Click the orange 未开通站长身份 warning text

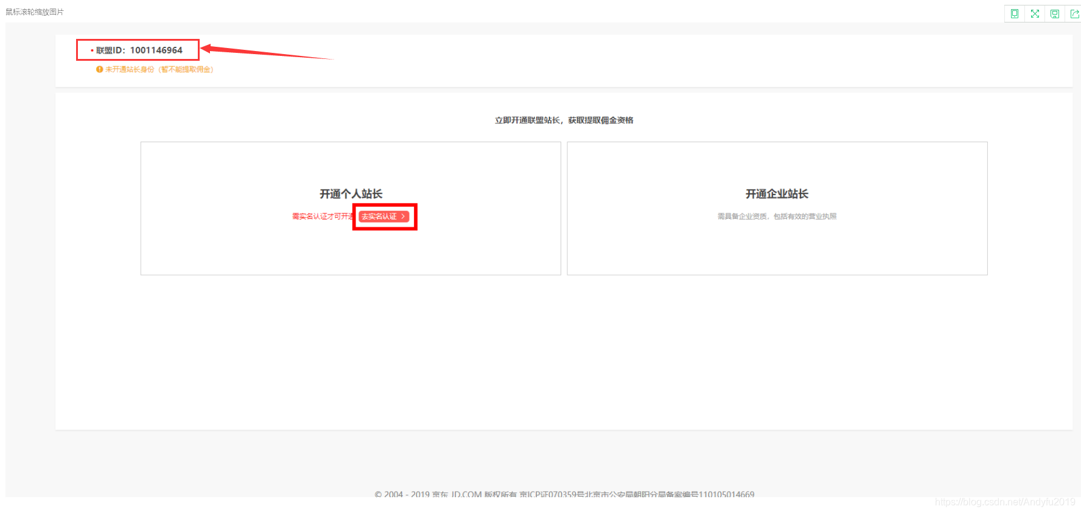coord(159,69)
